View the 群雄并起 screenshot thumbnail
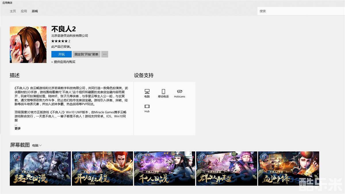This screenshot has width=345, height=194. (x=227, y=168)
